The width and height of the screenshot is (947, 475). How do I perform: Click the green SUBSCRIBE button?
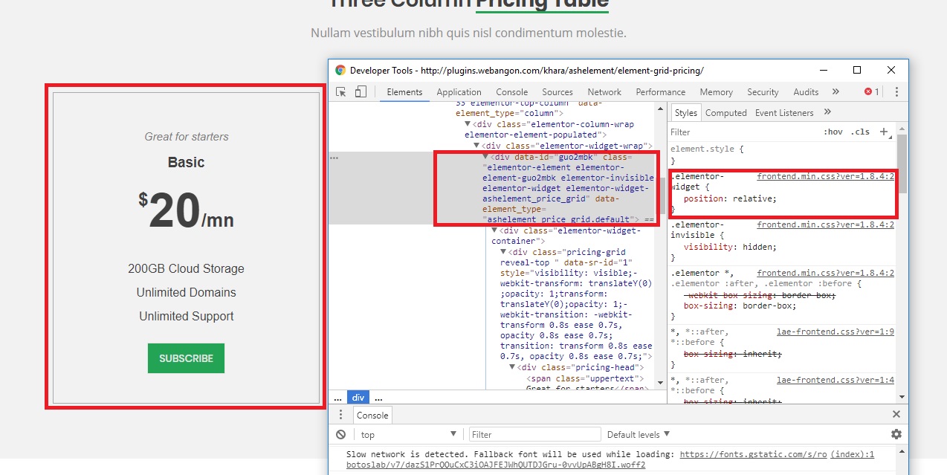(186, 358)
